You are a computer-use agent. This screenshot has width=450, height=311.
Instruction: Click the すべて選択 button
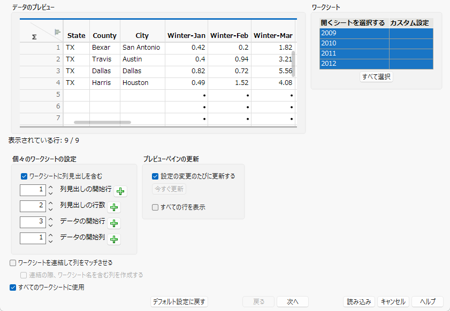pos(376,77)
